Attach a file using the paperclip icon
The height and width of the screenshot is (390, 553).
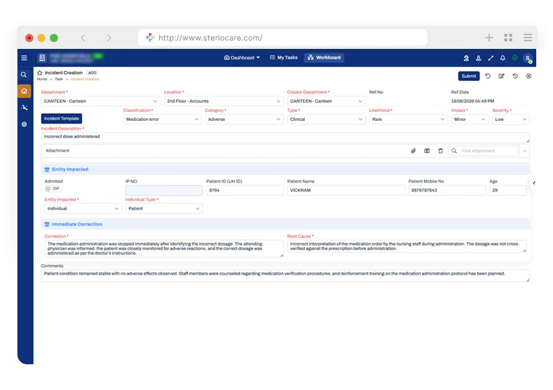coord(413,151)
